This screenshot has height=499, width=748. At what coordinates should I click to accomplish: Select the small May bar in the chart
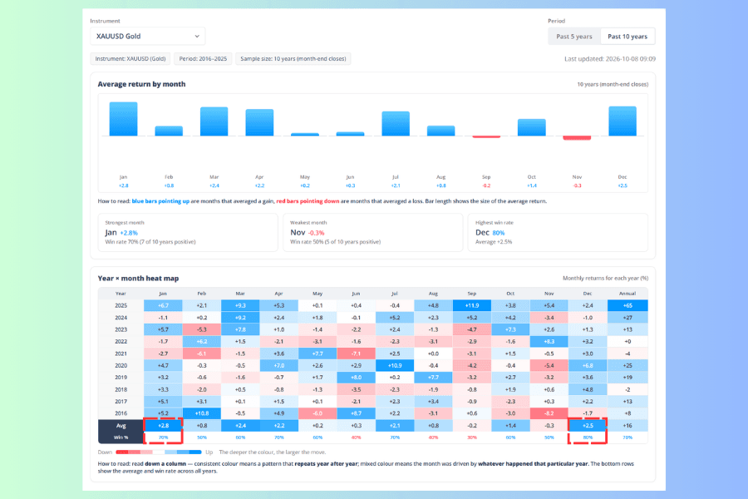(x=305, y=135)
